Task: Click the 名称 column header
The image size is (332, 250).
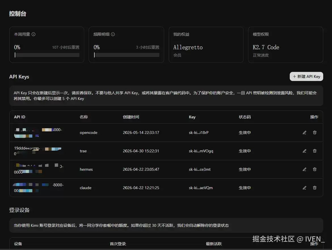Action: tap(84, 117)
